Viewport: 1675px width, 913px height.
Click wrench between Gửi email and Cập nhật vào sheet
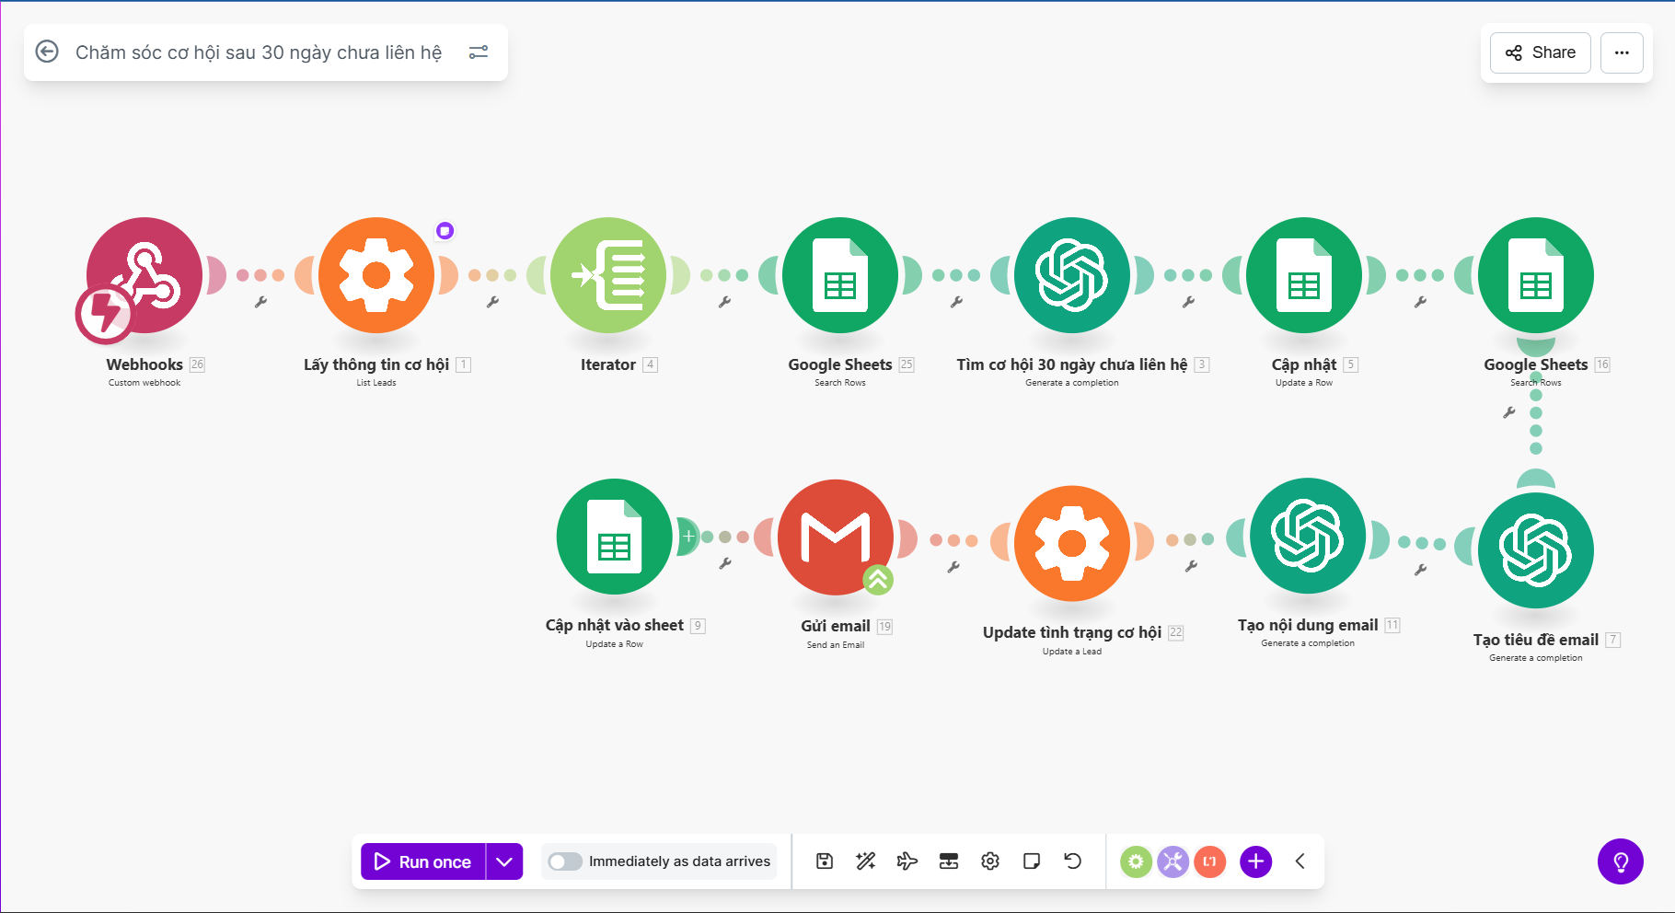[x=725, y=563]
